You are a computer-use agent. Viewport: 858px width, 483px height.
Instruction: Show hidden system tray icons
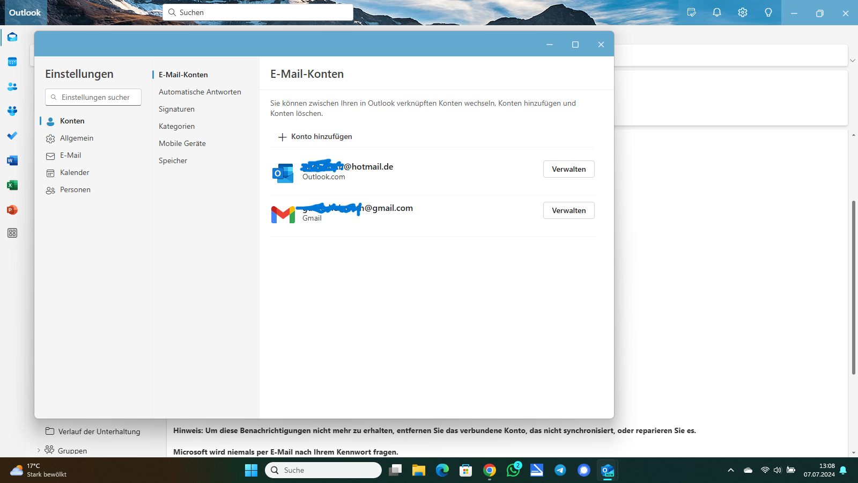pyautogui.click(x=730, y=470)
